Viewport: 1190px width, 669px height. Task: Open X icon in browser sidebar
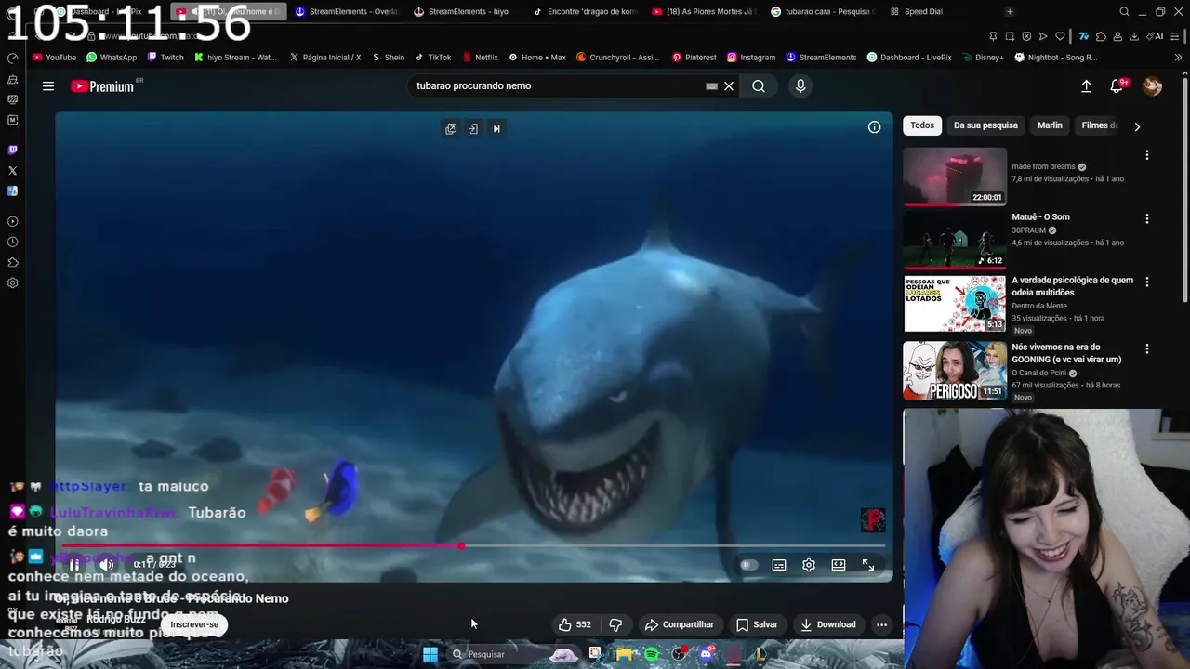pyautogui.click(x=12, y=171)
